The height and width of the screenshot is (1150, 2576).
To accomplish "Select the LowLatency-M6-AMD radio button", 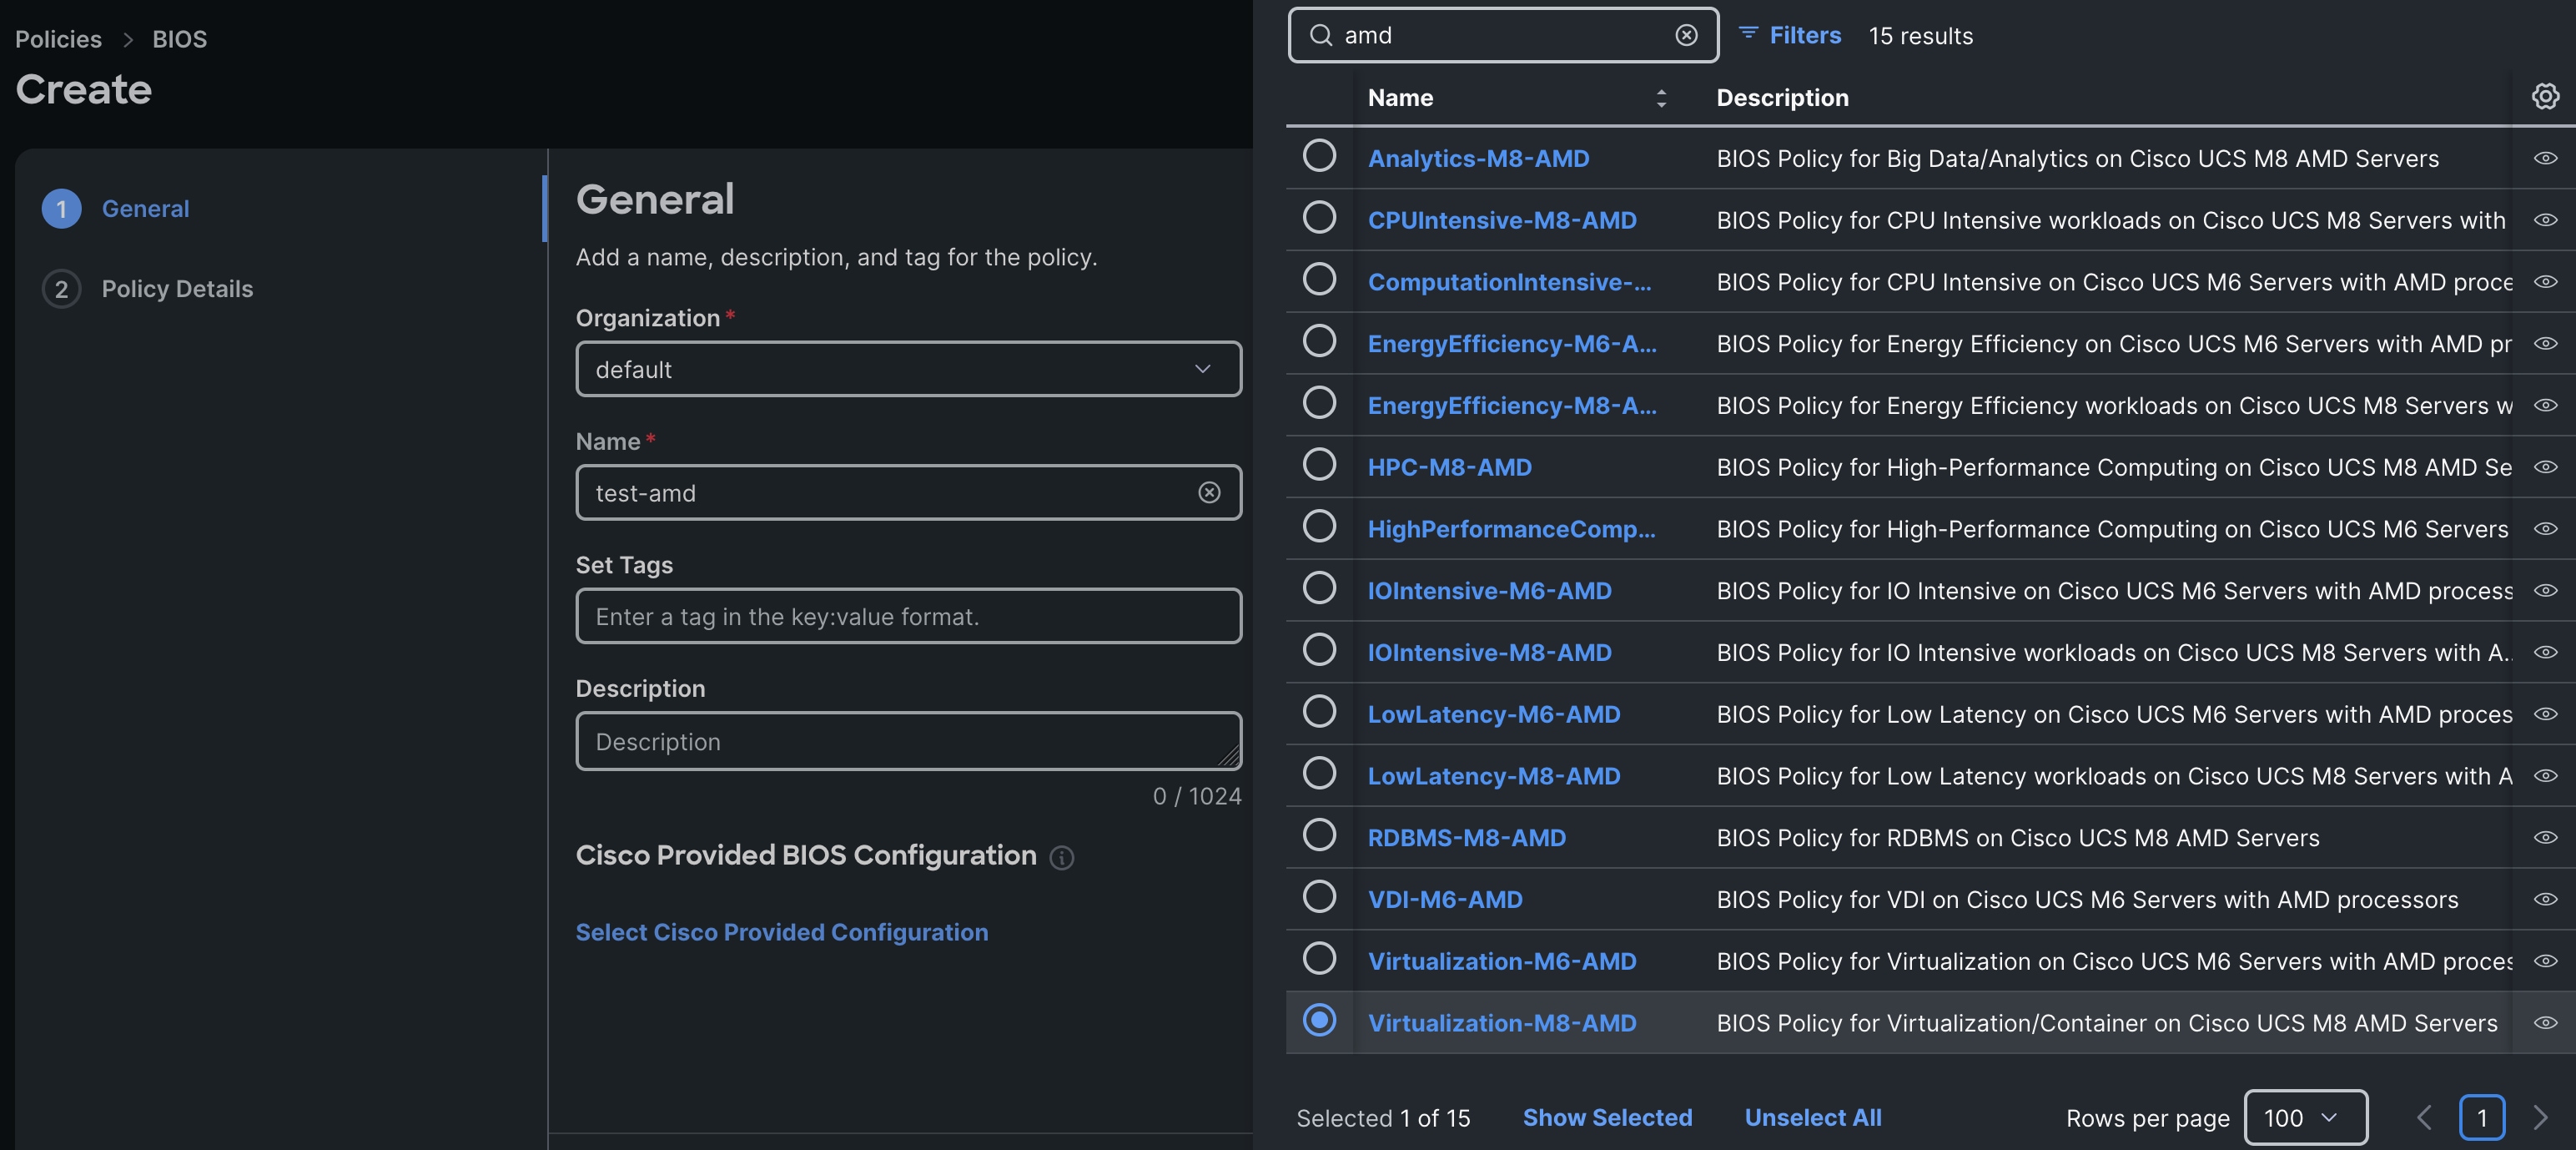I will point(1319,712).
